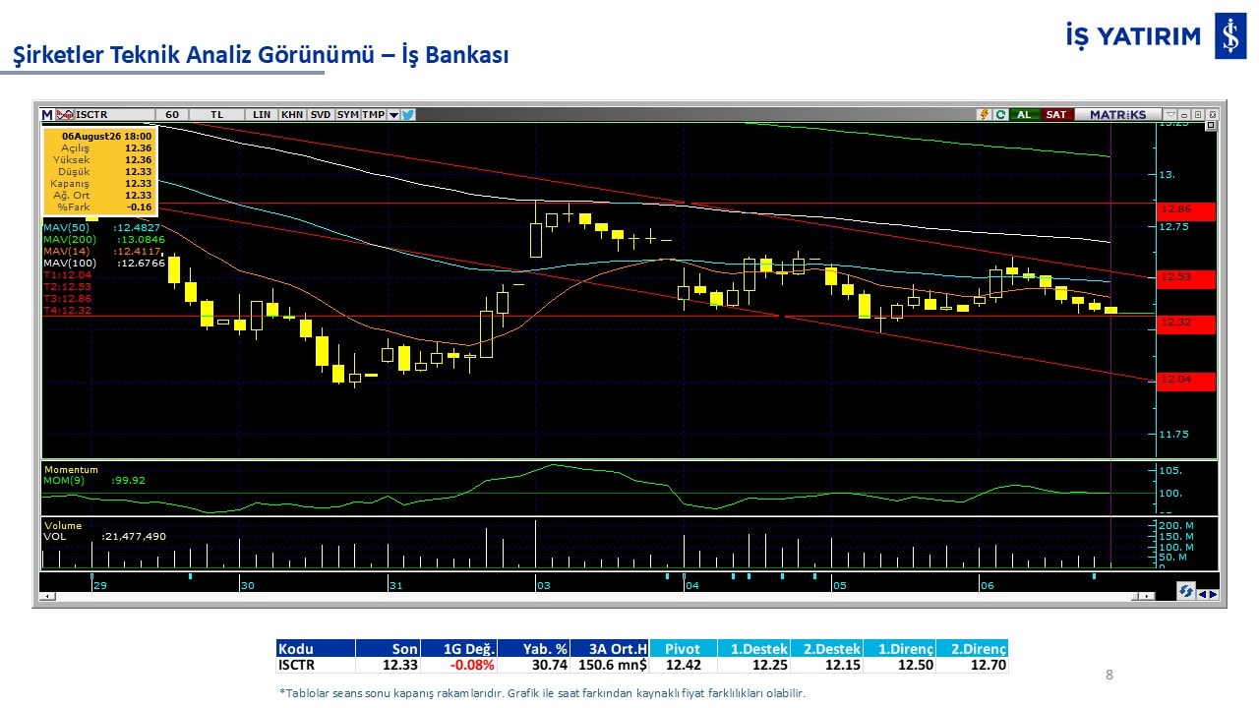Click the left arrow of the horizontal scrollbar

[45, 596]
